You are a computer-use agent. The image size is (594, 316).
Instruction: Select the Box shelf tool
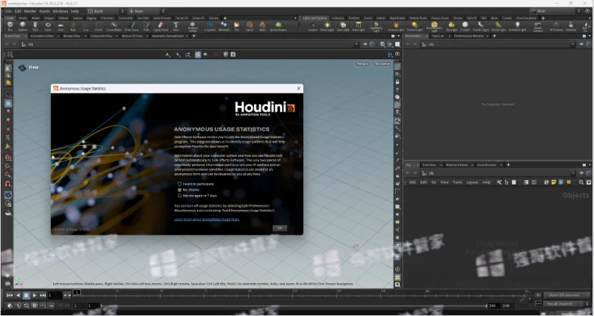coord(10,25)
